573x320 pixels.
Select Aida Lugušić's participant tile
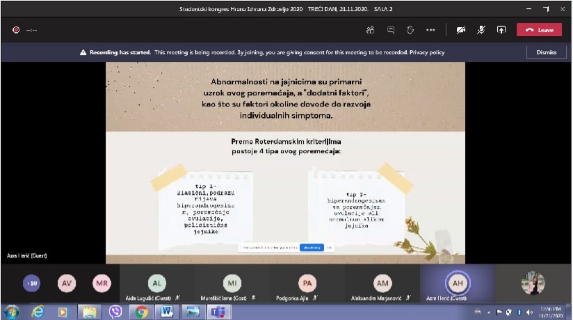click(x=157, y=283)
